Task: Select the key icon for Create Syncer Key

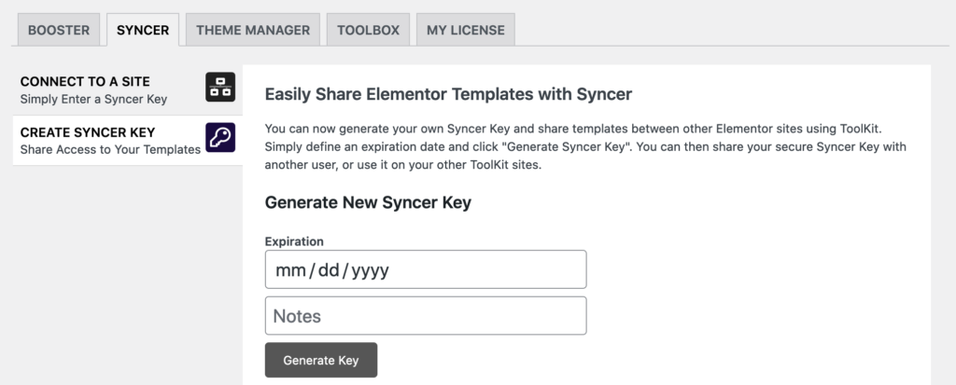Action: (x=220, y=137)
